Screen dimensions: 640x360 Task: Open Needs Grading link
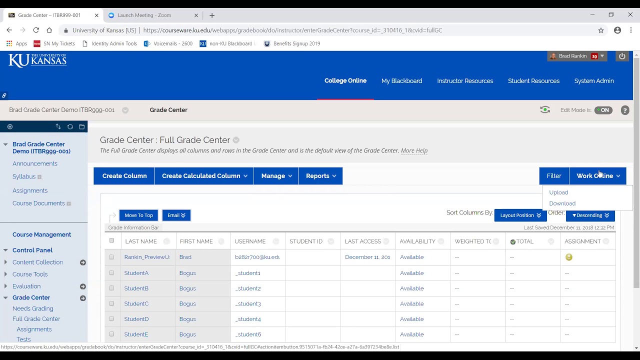pos(33,308)
